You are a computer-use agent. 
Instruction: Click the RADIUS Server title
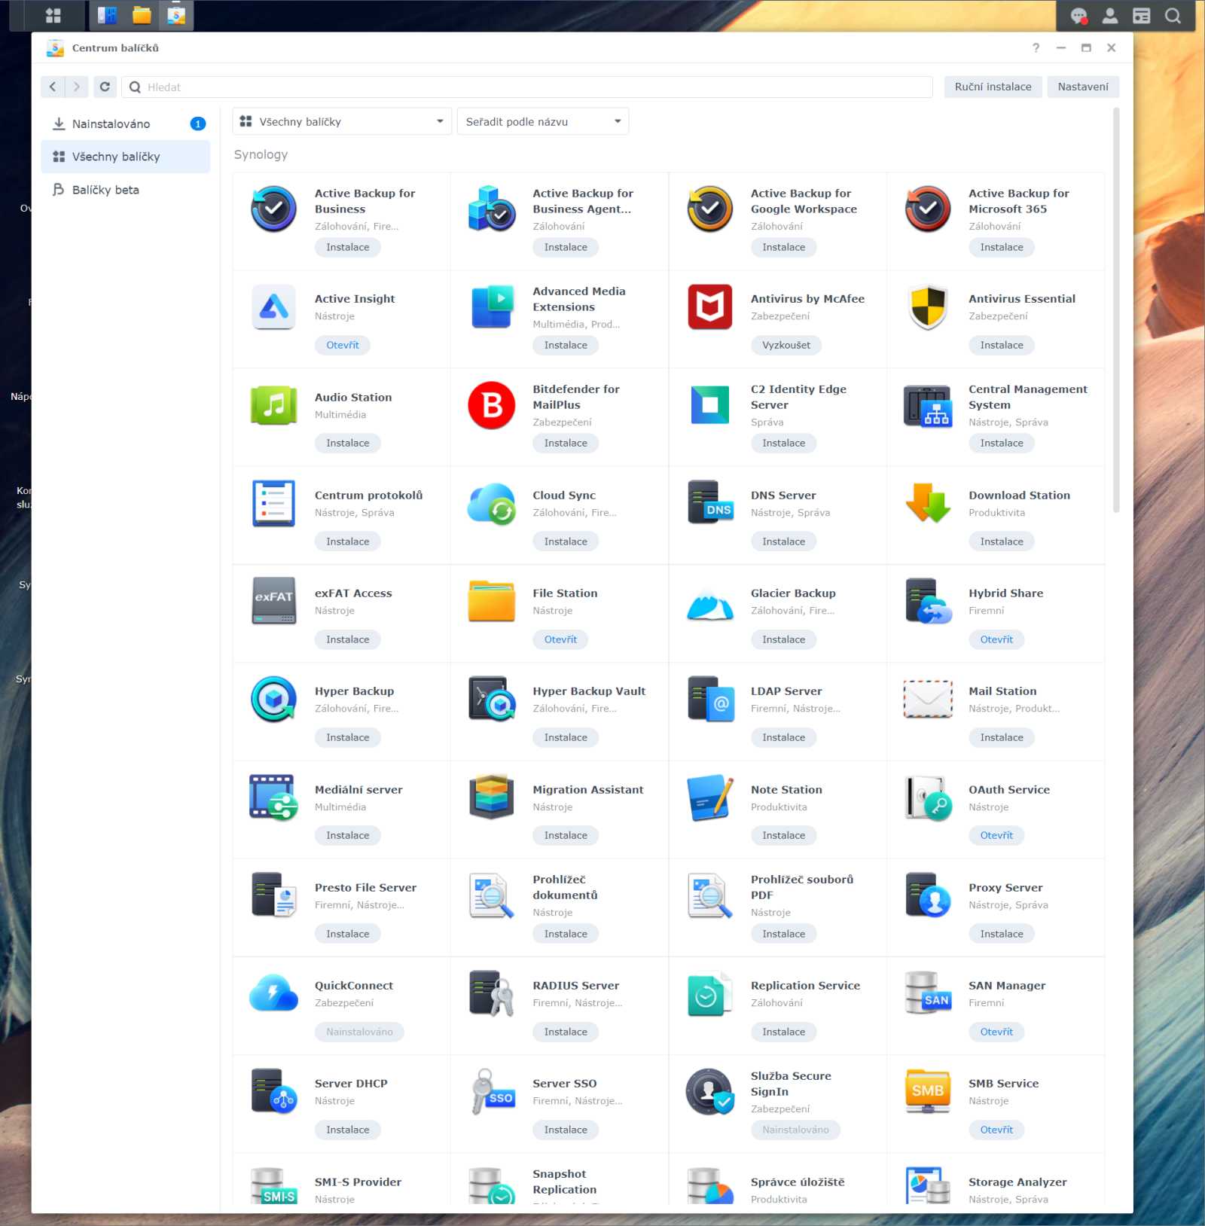(x=575, y=986)
